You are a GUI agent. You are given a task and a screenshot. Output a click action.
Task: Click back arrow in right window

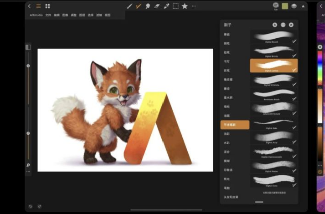point(321,6)
